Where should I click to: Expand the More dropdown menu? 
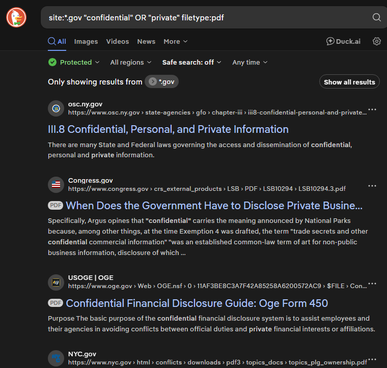pos(176,41)
